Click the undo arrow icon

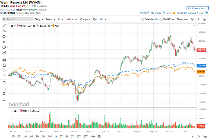tap(4, 70)
